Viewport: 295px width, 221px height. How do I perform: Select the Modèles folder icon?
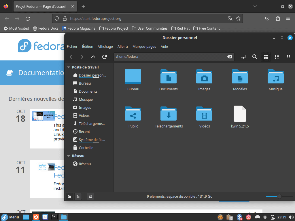240,76
